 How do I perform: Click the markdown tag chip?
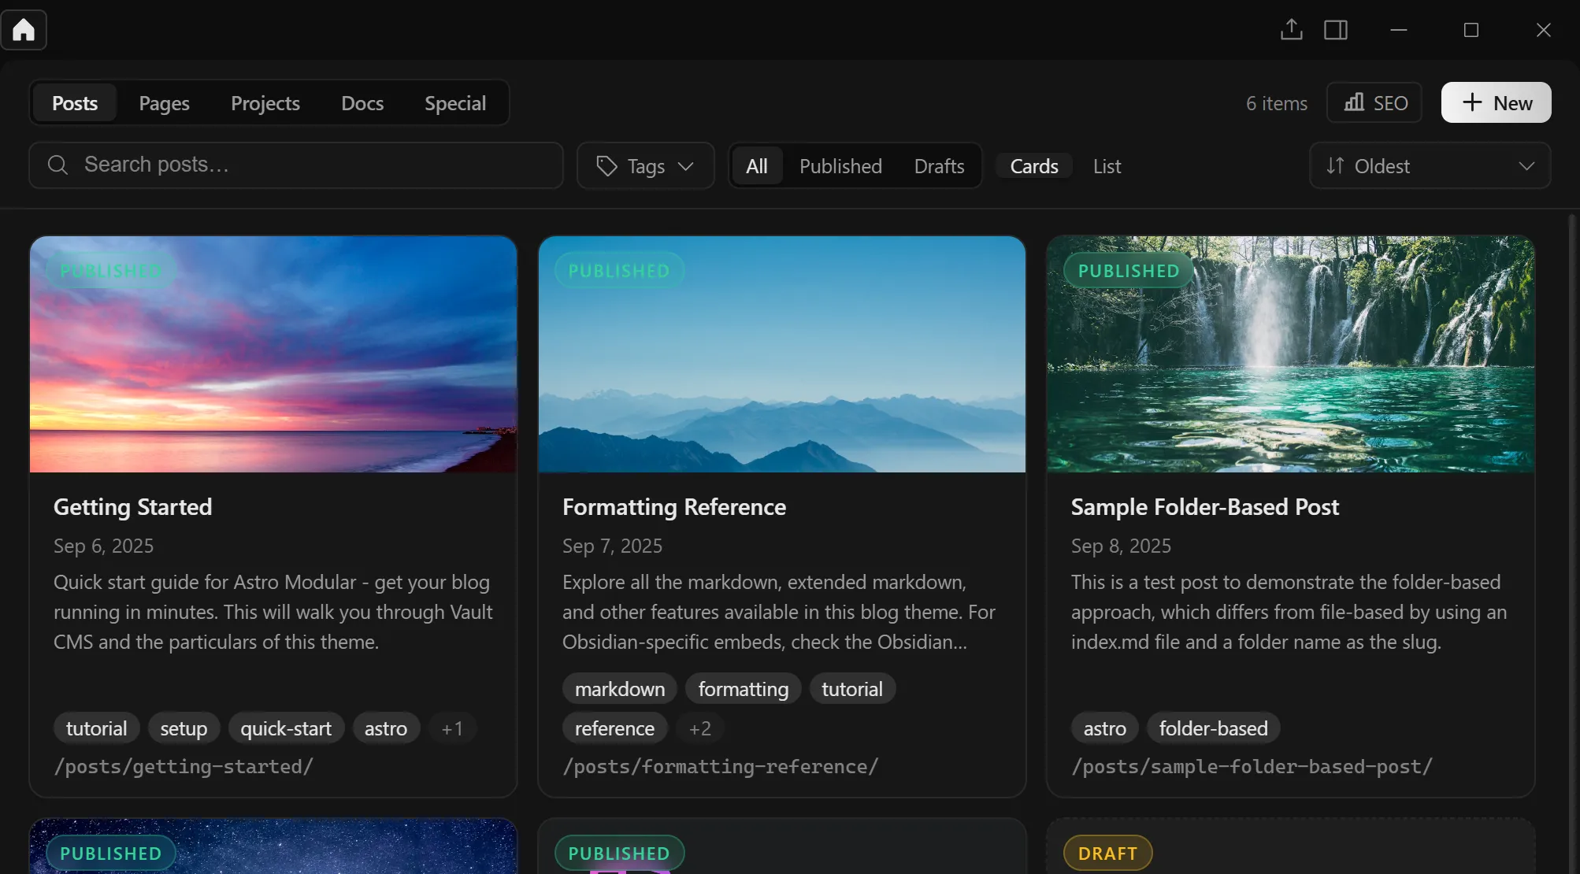(x=620, y=689)
